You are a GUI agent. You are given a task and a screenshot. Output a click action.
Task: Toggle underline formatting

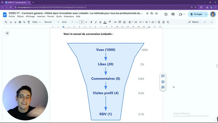coord(100,22)
